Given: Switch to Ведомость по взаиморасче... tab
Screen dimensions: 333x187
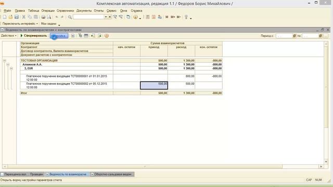Looking at the screenshot, I should pyautogui.click(x=68, y=175).
